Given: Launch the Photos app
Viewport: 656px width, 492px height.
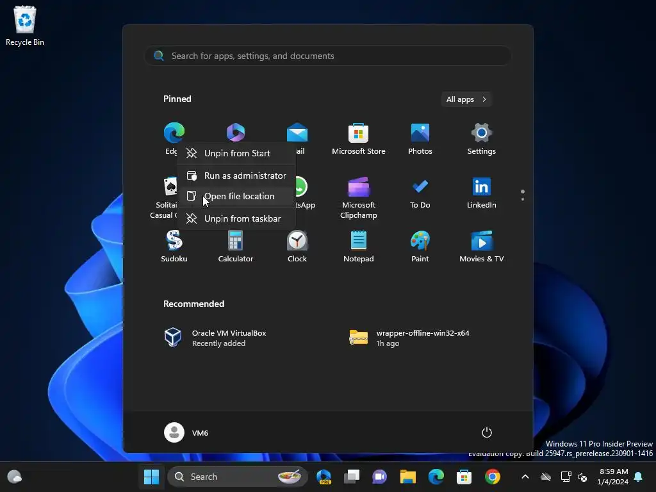Looking at the screenshot, I should 420,139.
